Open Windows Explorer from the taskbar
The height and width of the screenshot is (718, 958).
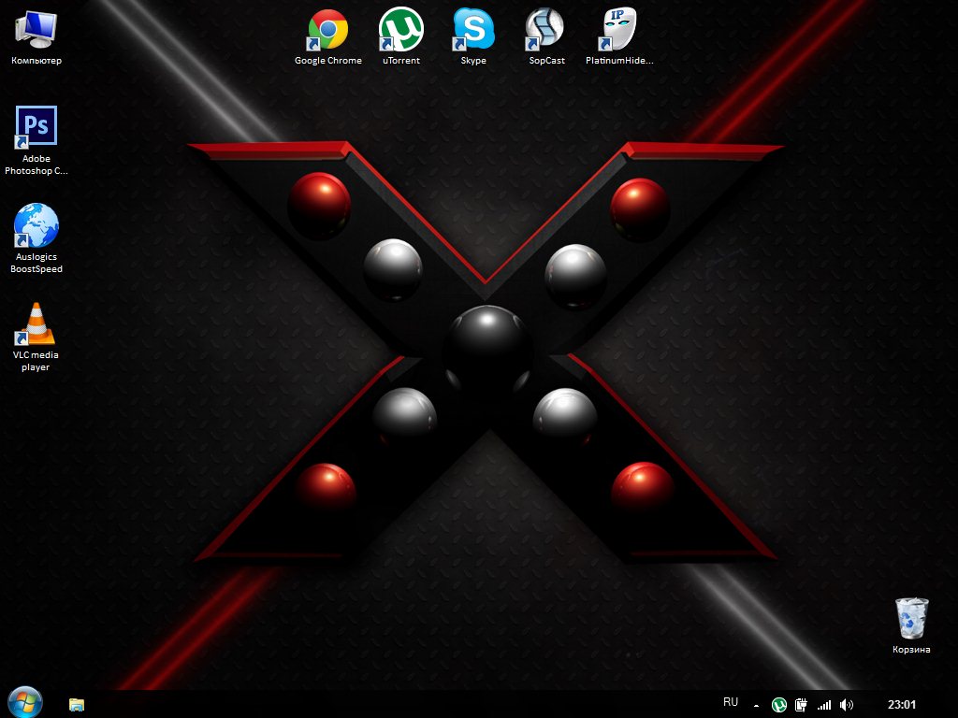coord(77,704)
